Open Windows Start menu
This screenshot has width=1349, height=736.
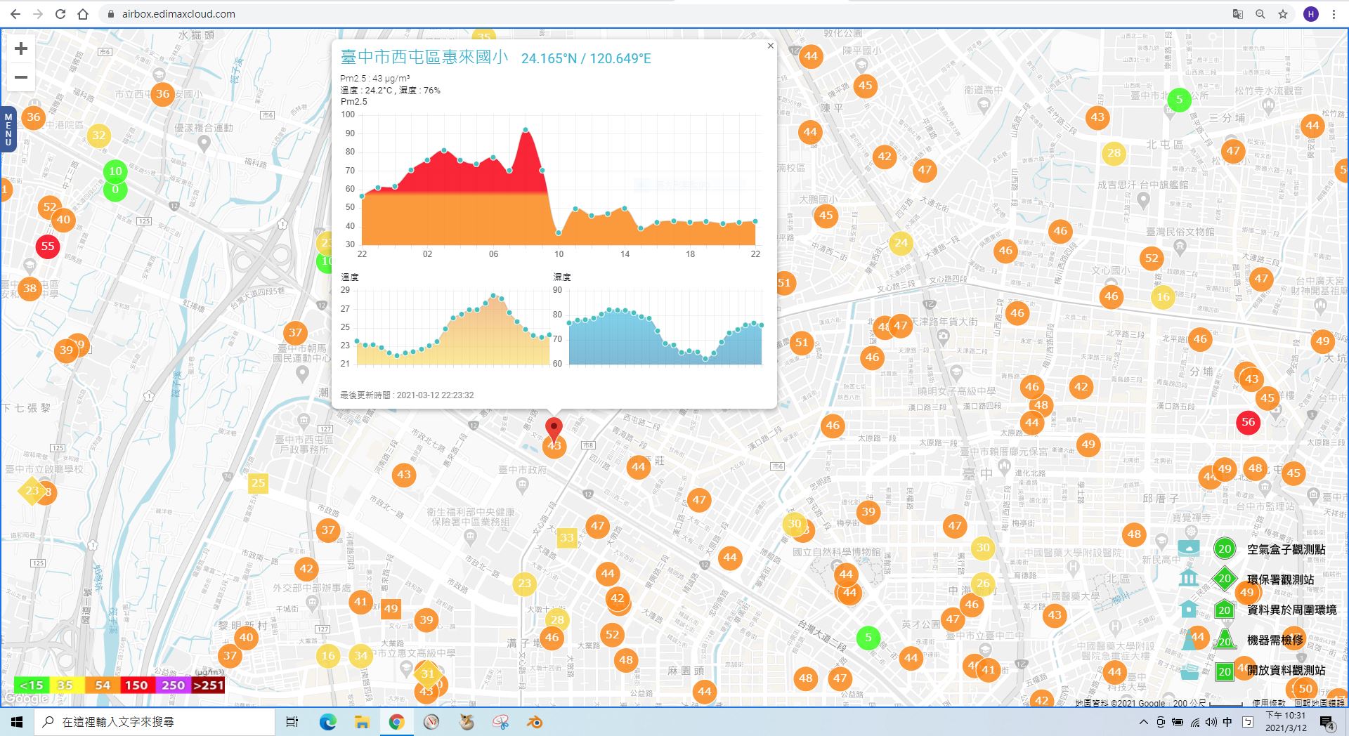[x=17, y=722]
